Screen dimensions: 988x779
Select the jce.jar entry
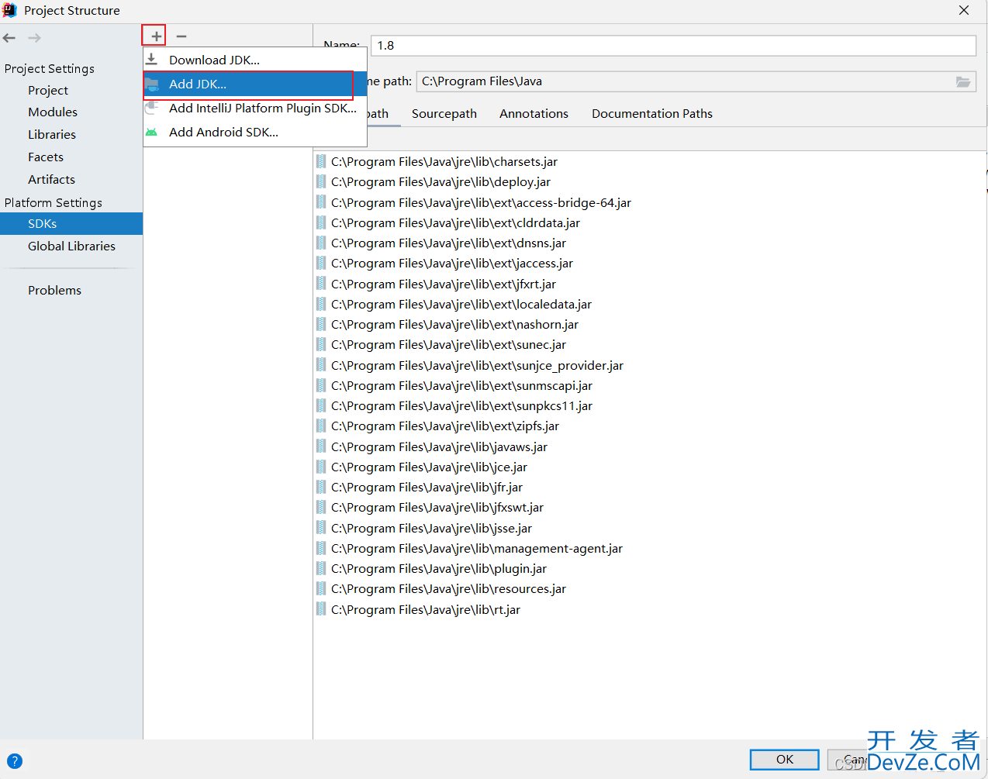click(x=429, y=467)
